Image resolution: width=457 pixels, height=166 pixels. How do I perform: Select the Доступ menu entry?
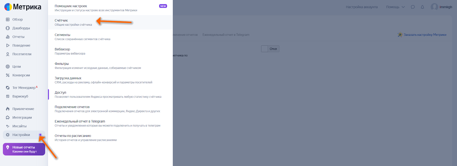click(110, 95)
